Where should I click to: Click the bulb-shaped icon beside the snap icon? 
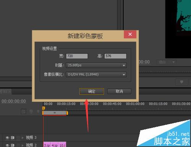31,111
